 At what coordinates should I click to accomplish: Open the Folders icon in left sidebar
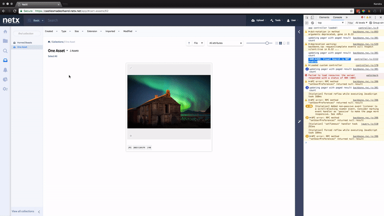click(x=5, y=41)
